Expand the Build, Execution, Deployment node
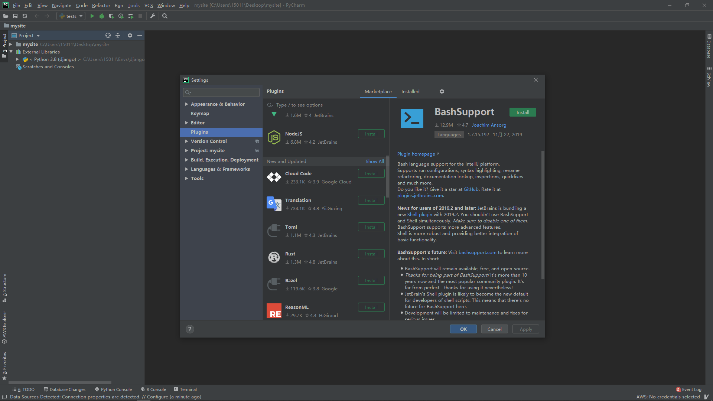Screen dimensions: 713x401 187,160
